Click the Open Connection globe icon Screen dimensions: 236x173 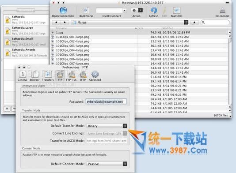(x=63, y=10)
